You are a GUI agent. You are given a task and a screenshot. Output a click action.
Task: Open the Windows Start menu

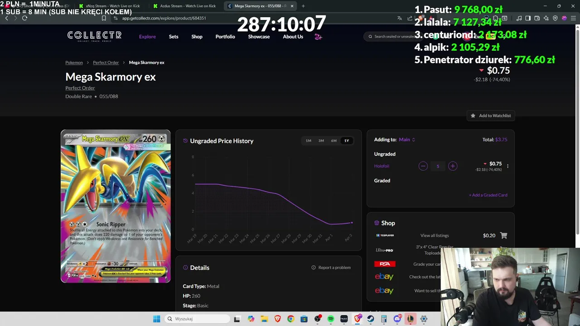pos(156,319)
